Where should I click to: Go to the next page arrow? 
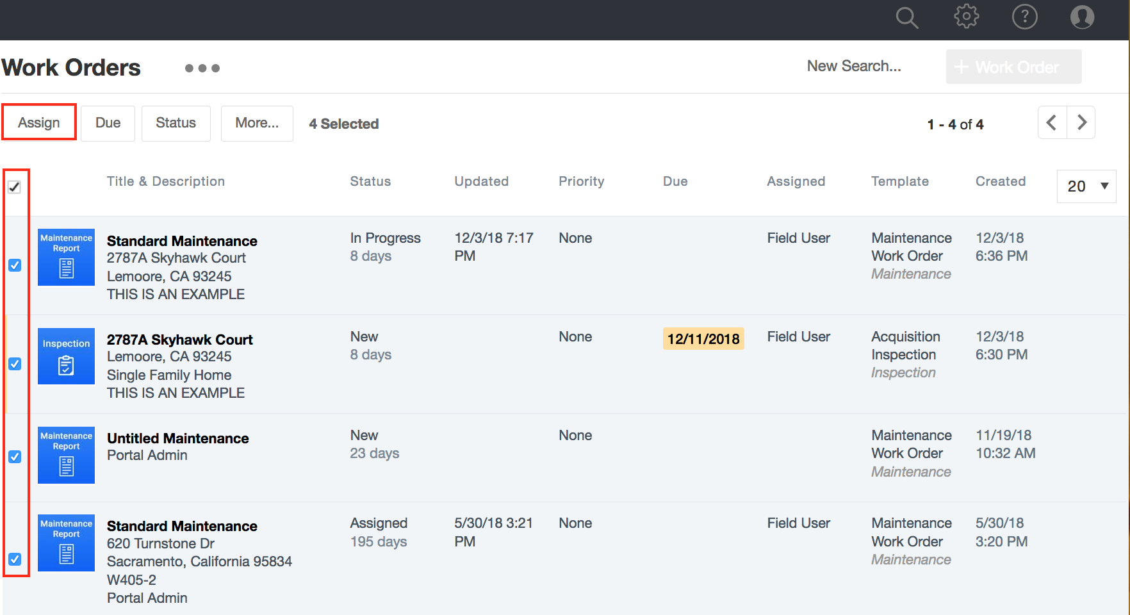(1081, 122)
